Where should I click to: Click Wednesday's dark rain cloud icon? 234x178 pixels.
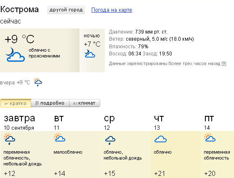pyautogui.click(x=110, y=140)
